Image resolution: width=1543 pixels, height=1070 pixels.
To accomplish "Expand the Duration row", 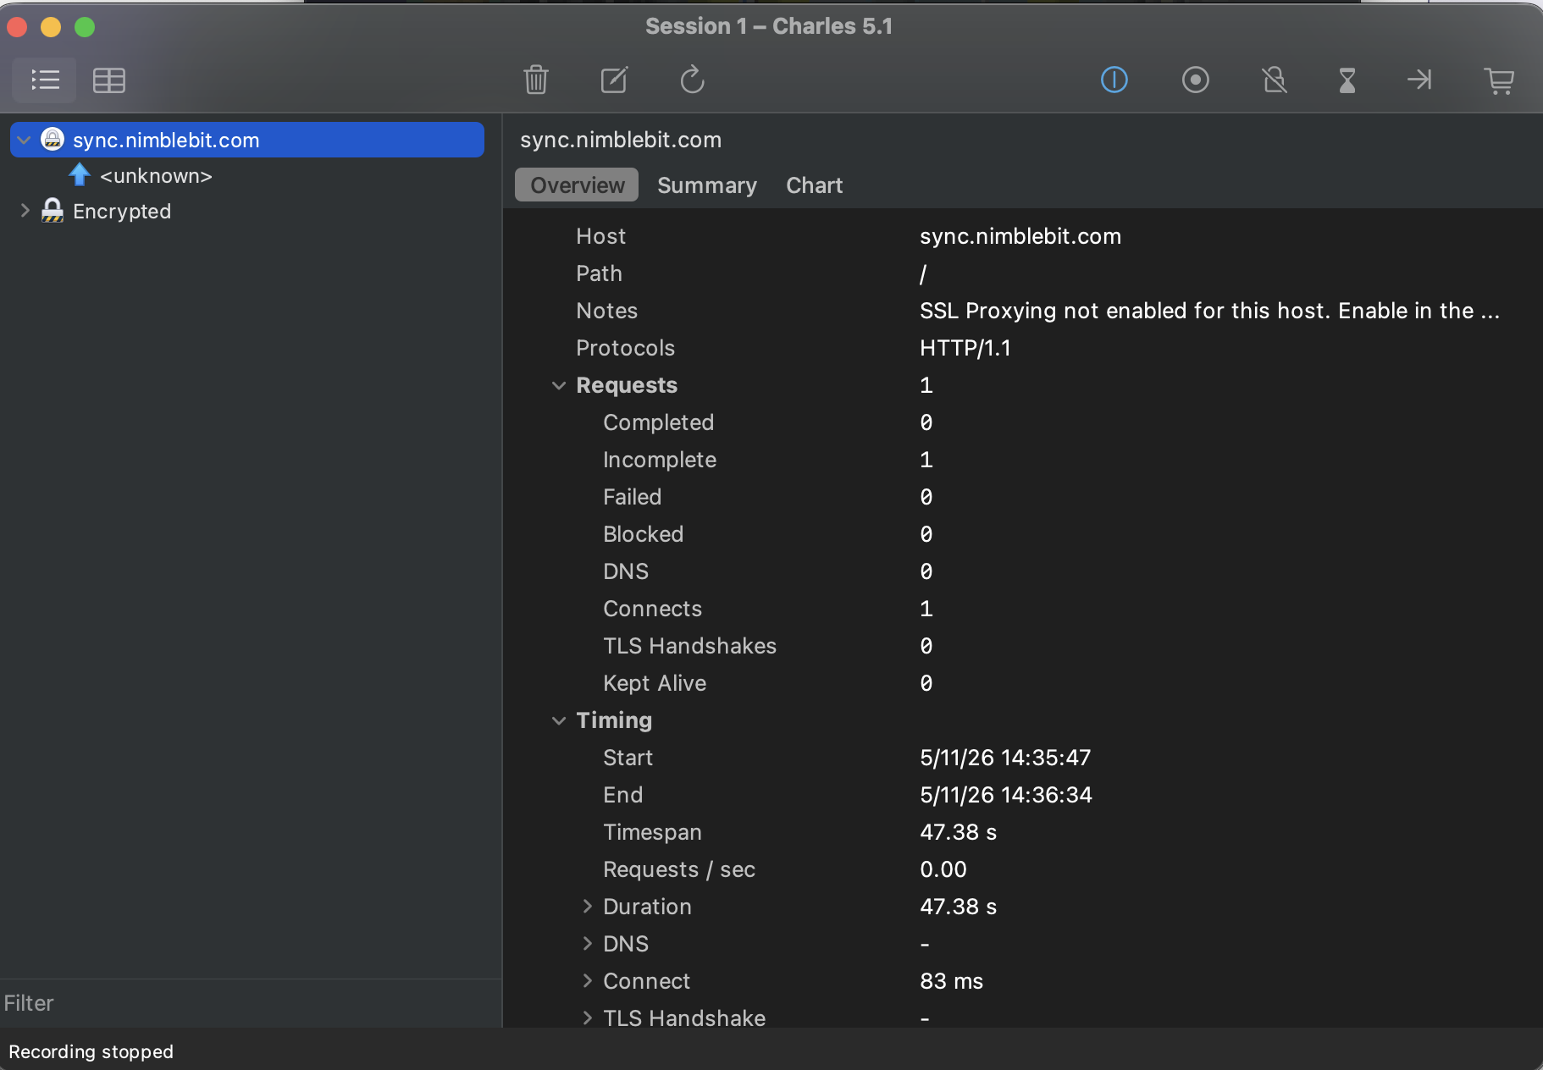I will 588,906.
